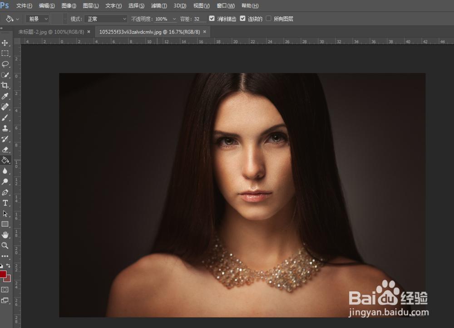
Task: Close the 未标题-2.jpg tab
Action: [x=89, y=32]
